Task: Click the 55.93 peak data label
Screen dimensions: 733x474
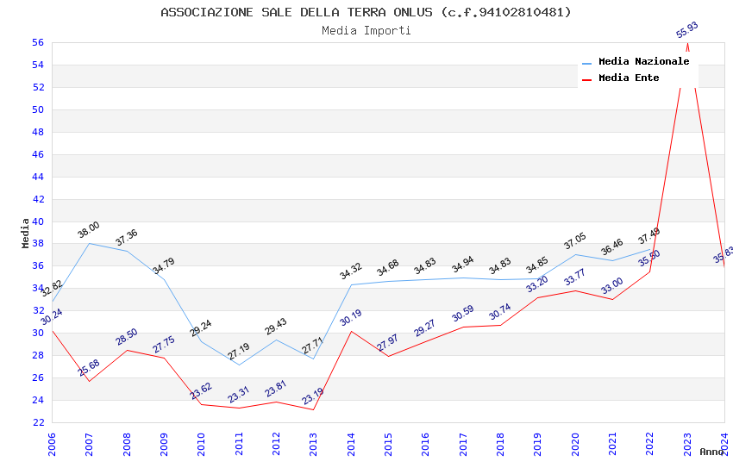Action: pos(687,30)
